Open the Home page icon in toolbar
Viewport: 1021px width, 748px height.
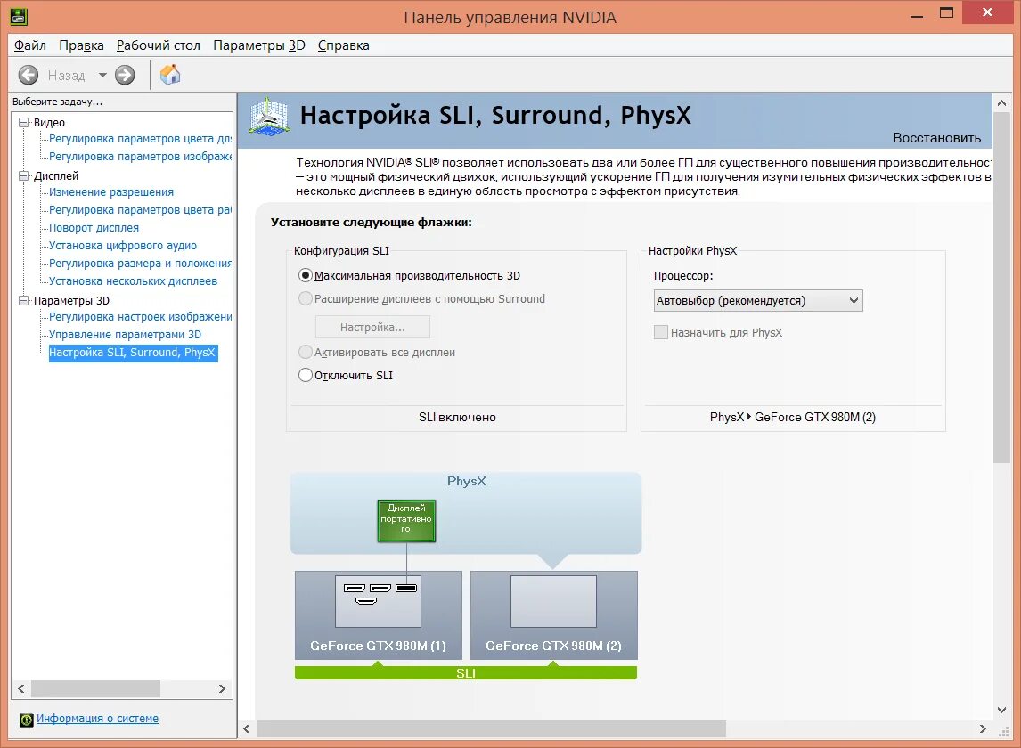click(170, 75)
